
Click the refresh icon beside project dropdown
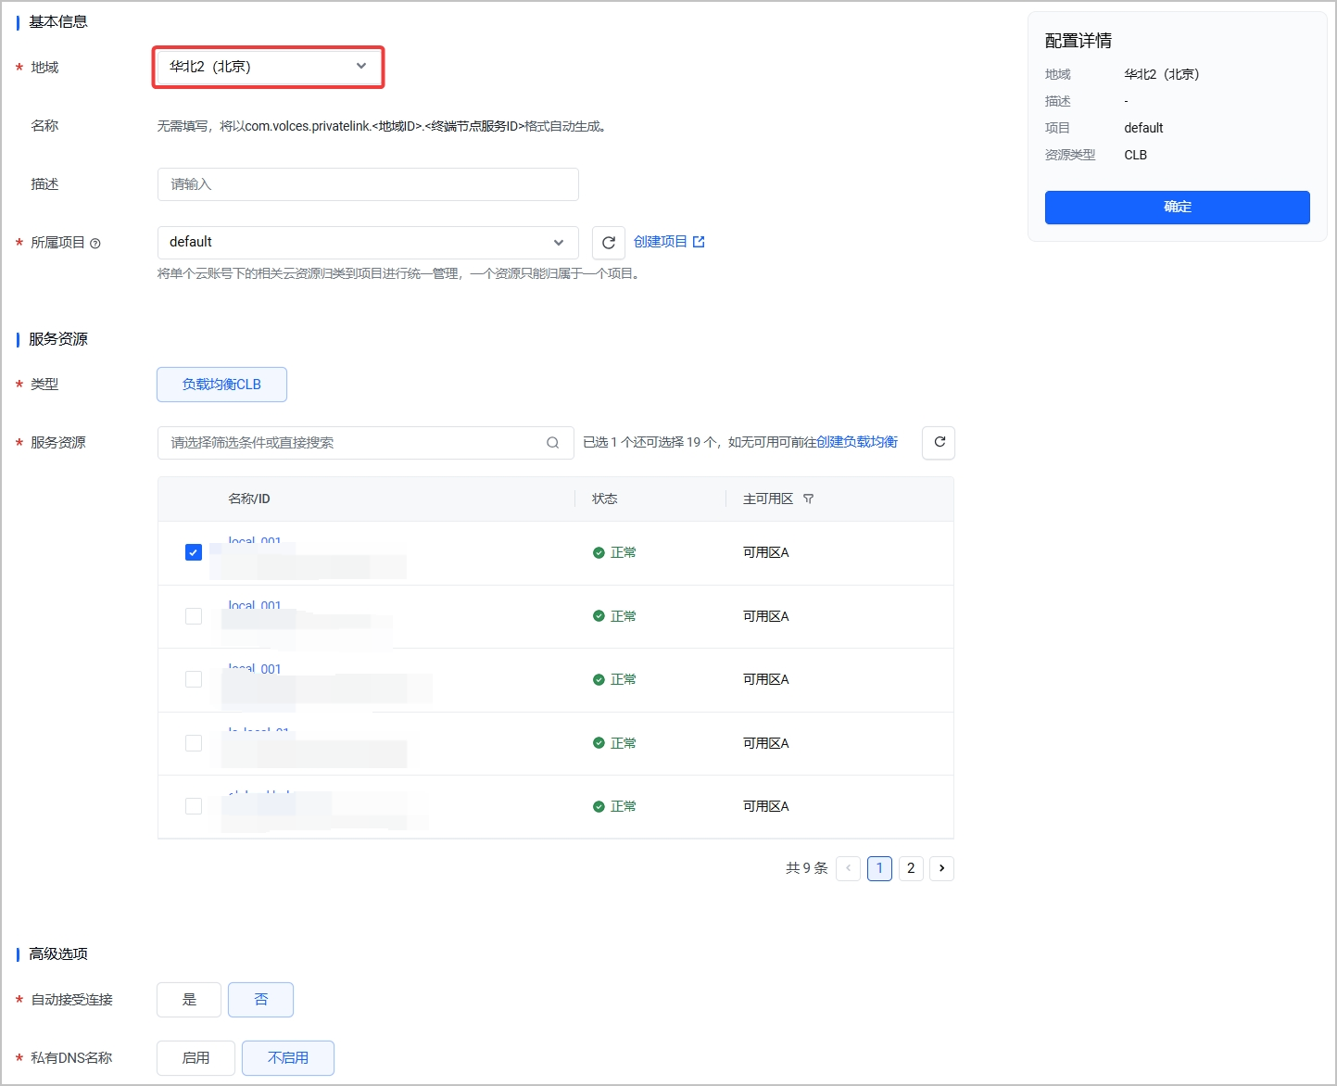(608, 243)
